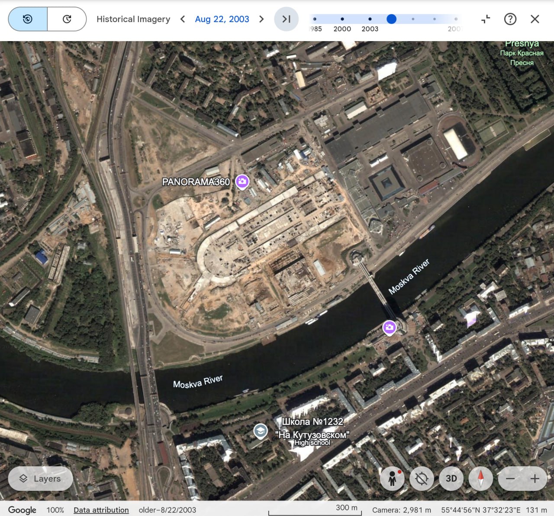Toggle the 3D view button

point(451,478)
